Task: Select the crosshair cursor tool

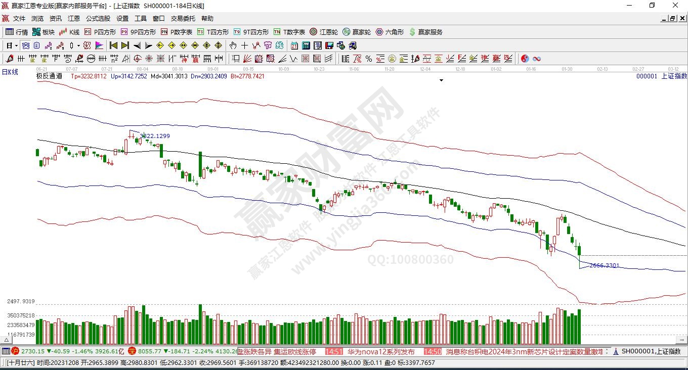Action: [x=245, y=45]
